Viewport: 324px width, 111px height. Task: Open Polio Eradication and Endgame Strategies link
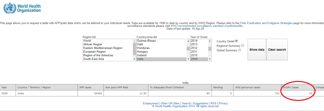pos(266,23)
